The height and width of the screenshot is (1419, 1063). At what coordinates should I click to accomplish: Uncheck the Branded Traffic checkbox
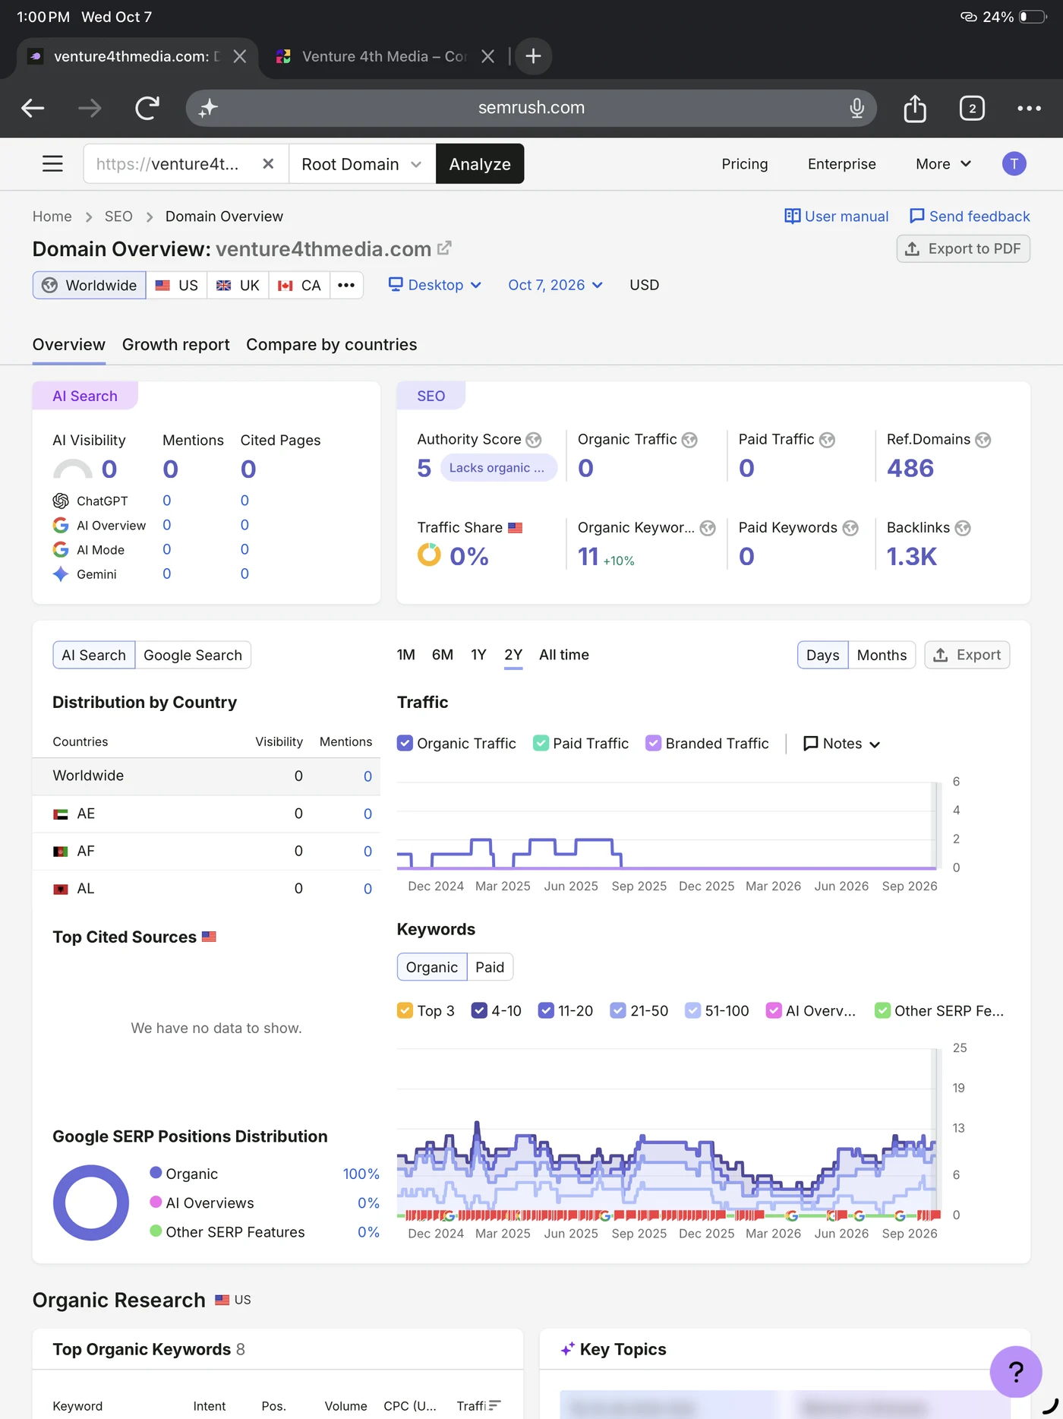(653, 743)
